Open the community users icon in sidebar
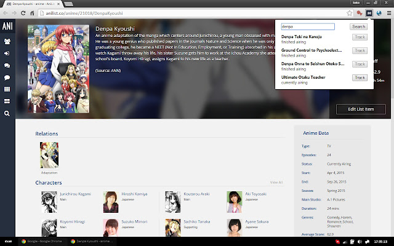 tap(7, 41)
